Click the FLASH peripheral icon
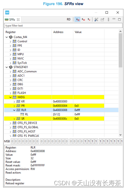The width and height of the screenshot is (126, 189). (x=14, y=93)
